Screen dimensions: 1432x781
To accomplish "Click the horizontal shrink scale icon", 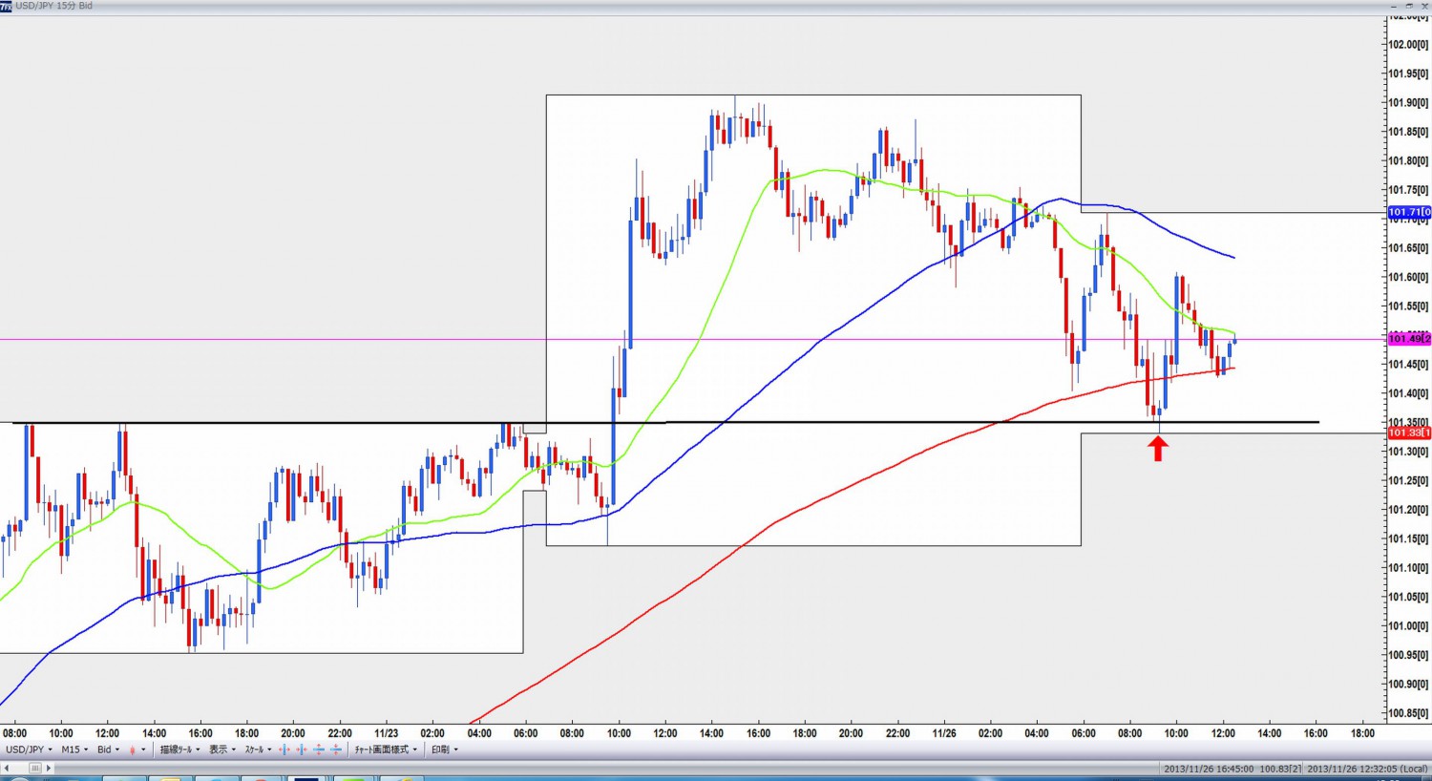I will coord(302,749).
